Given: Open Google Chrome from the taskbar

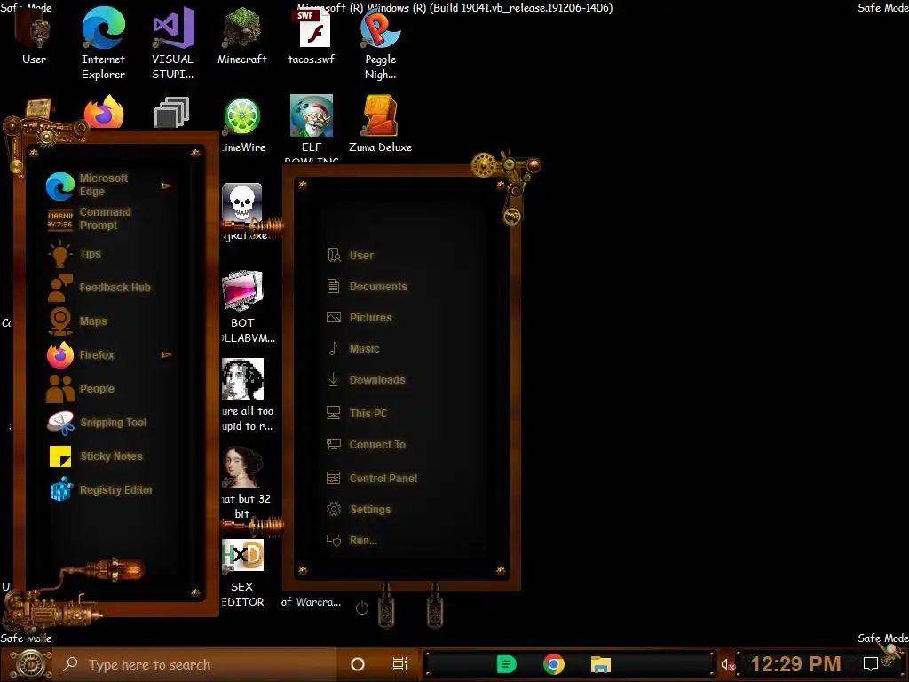Looking at the screenshot, I should click(x=554, y=664).
